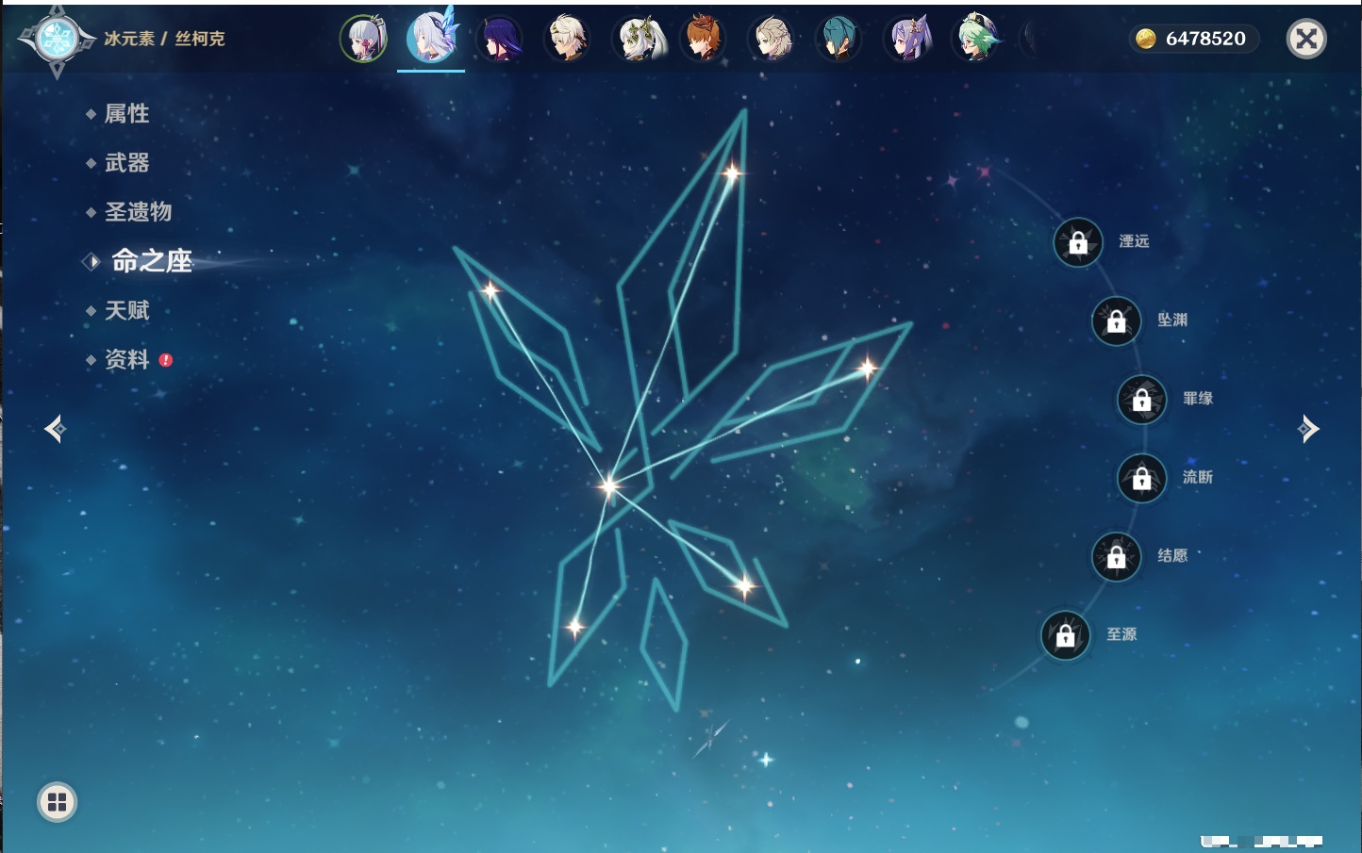Click the 坠渊 constellation label
Image resolution: width=1362 pixels, height=853 pixels.
tap(1172, 320)
